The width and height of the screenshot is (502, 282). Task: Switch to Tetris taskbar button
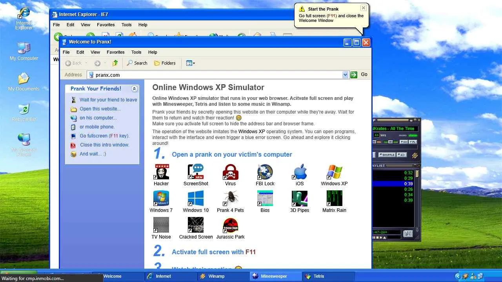(x=328, y=276)
